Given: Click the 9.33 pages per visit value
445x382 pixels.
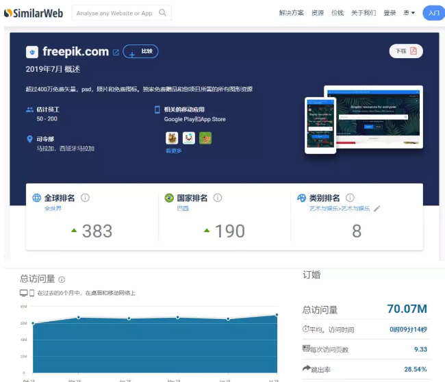Looking at the screenshot, I should pos(420,349).
